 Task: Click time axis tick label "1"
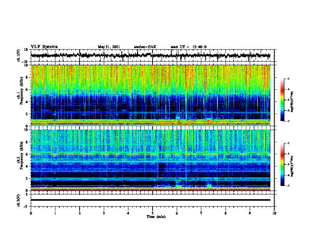55,213
